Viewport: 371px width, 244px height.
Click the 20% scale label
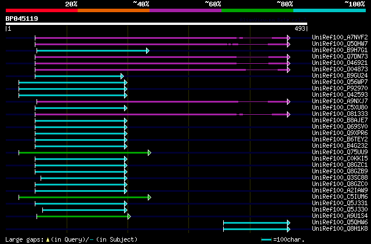[71, 4]
